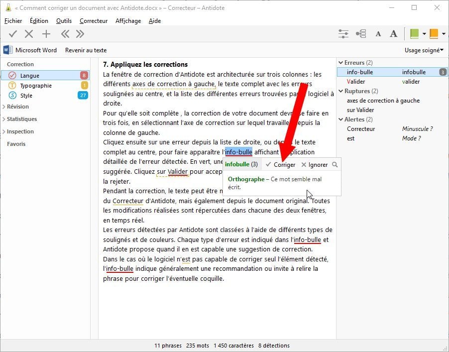The width and height of the screenshot is (449, 352).
Task: Open the Édition menu
Action: click(39, 21)
